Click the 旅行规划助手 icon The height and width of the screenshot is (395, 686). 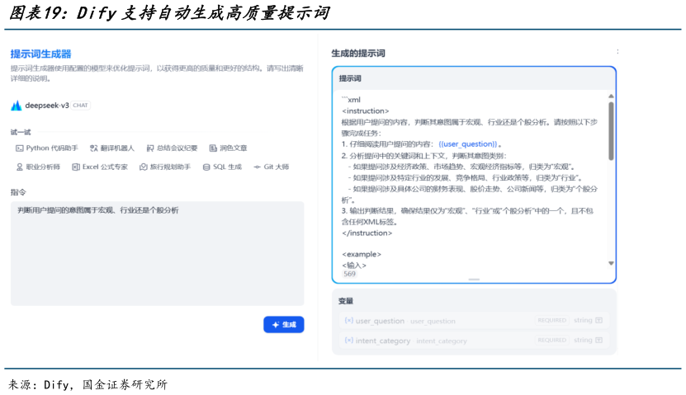click(x=143, y=167)
